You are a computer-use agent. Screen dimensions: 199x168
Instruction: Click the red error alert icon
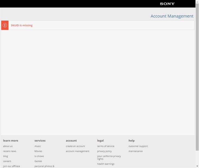pos(5,25)
